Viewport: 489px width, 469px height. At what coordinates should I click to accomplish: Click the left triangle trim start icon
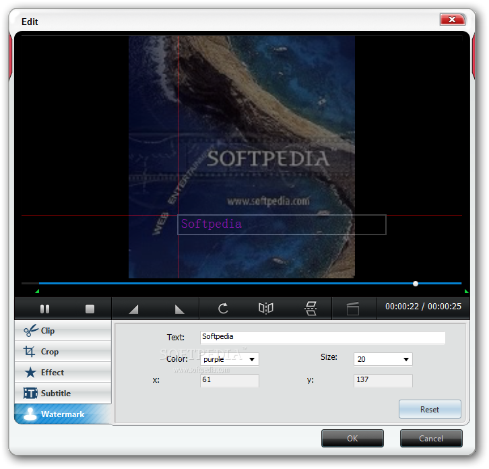point(133,309)
